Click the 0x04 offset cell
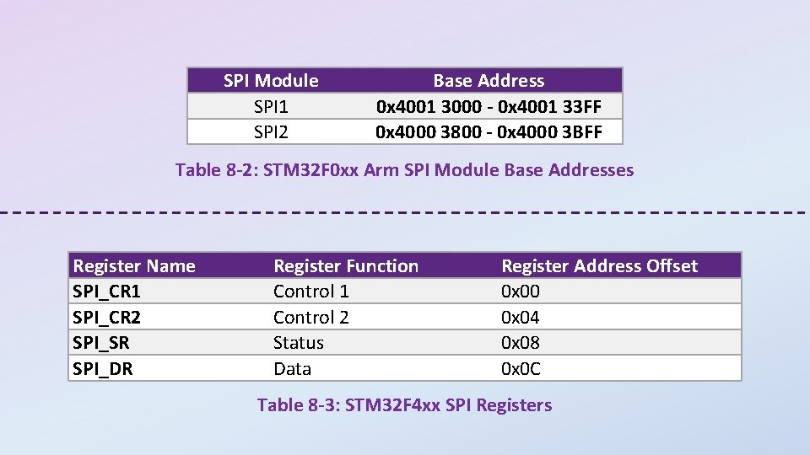The image size is (810, 455). 521,318
